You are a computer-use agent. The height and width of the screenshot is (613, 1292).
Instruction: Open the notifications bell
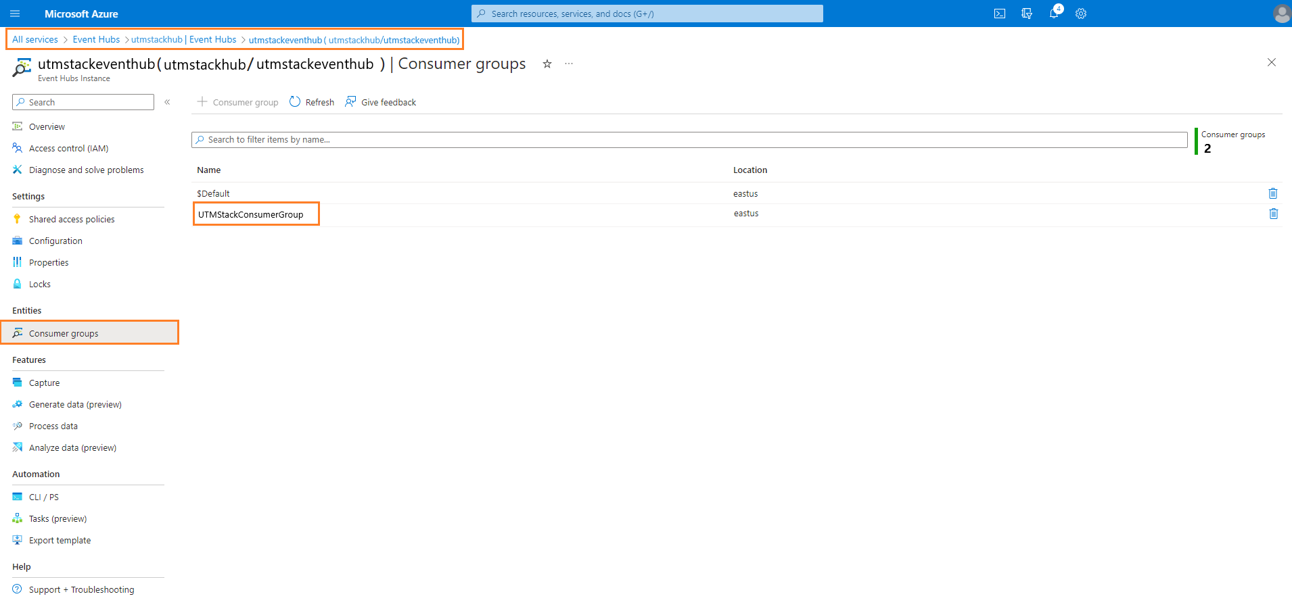pos(1054,14)
